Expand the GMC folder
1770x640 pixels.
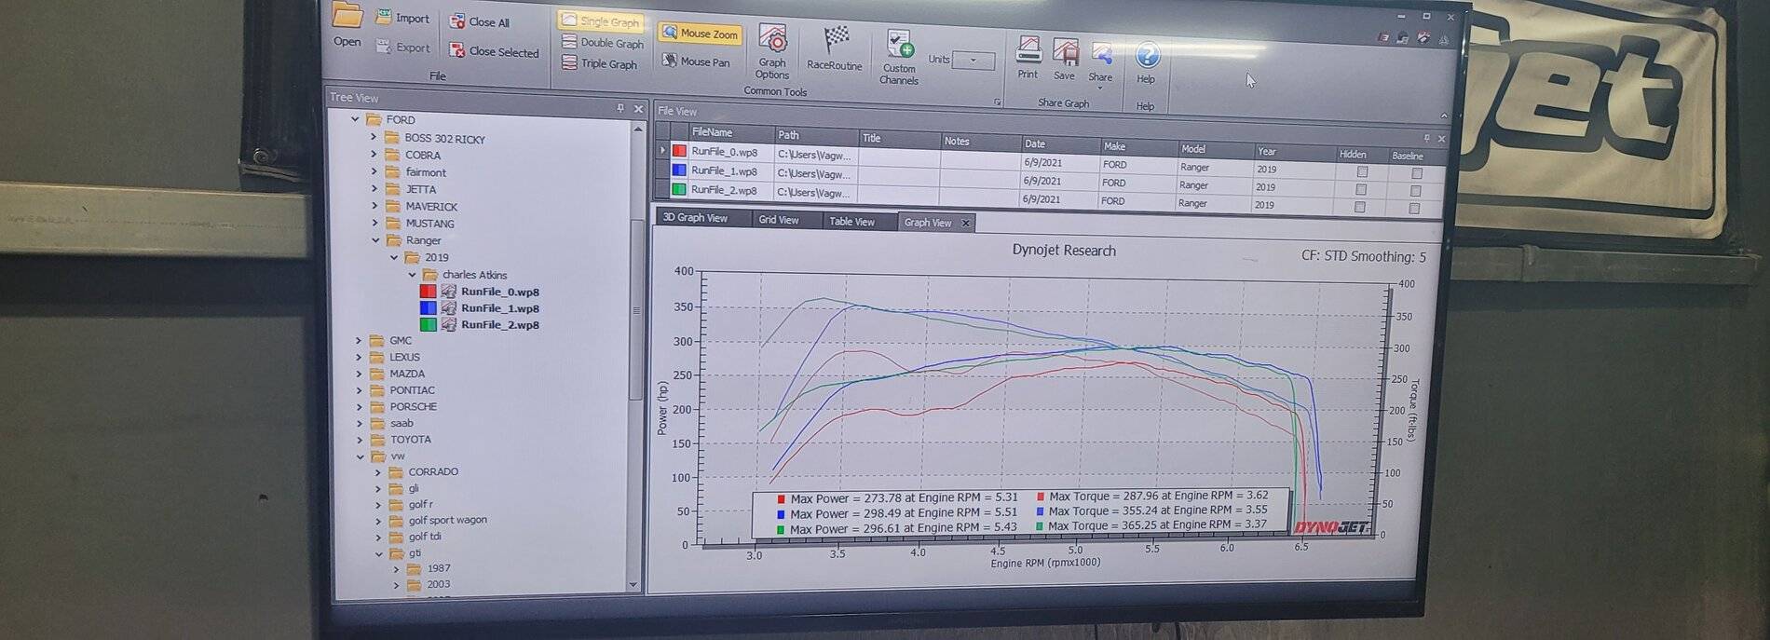click(x=359, y=340)
